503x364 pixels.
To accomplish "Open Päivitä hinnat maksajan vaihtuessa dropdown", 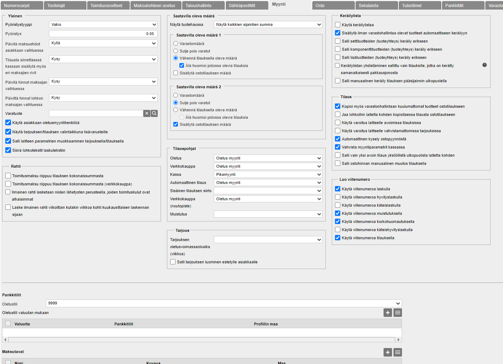I will 103,82.
